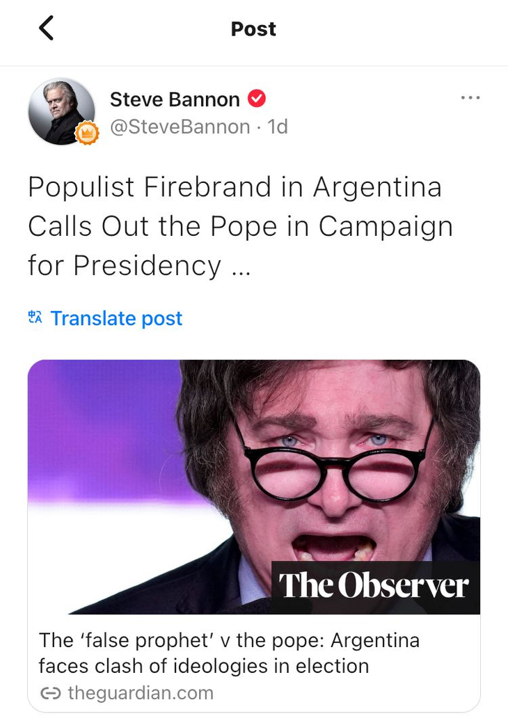Tap the back arrow in the header

point(46,29)
